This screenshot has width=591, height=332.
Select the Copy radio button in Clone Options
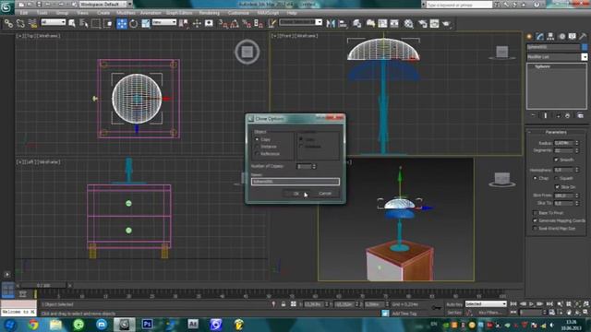[x=257, y=139]
